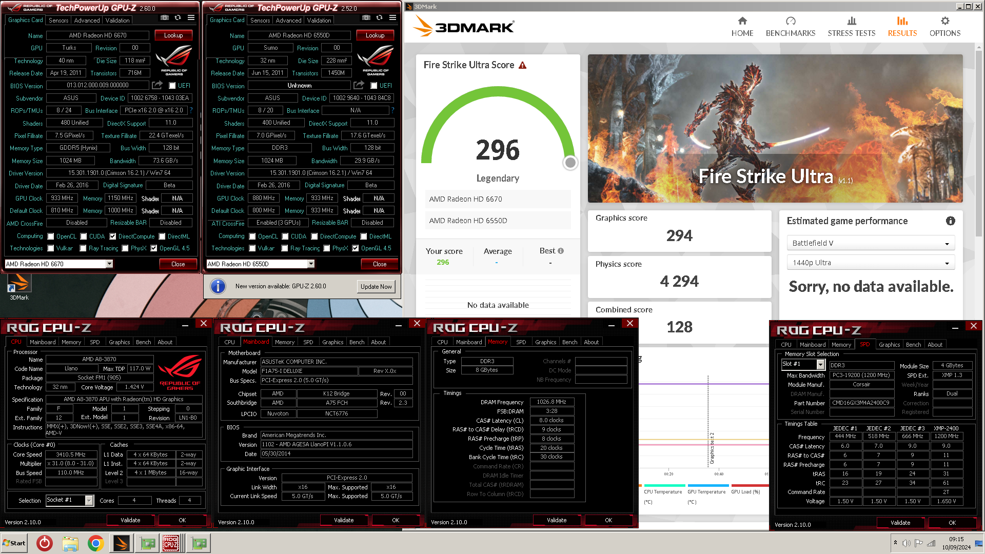Open Graphics tab in CPU-Z Mainboard window
The image size is (985, 554).
point(333,342)
